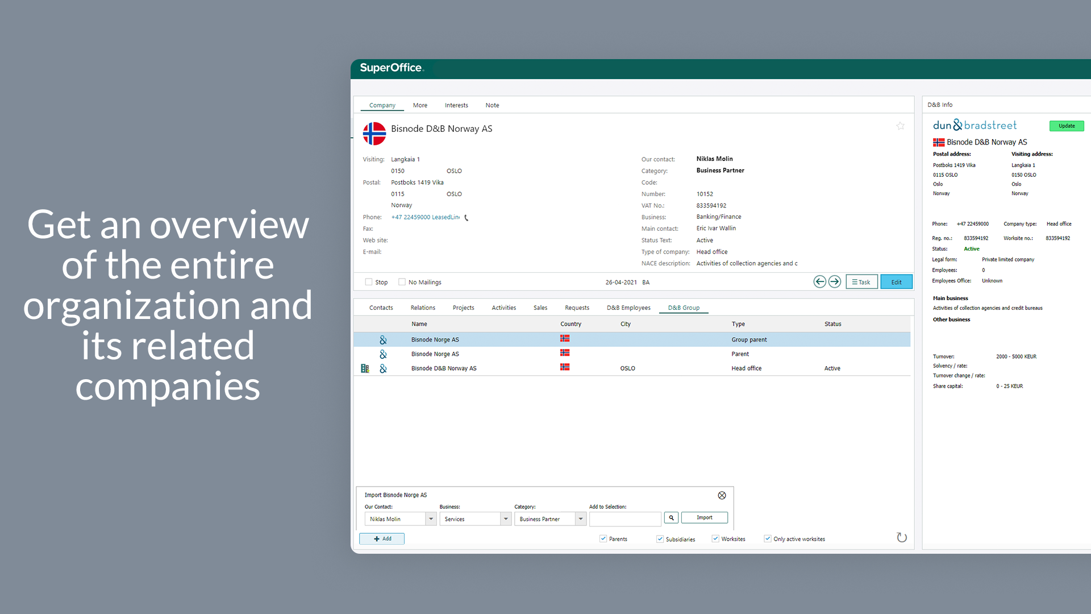Uncheck the Parents filter

[603, 539]
